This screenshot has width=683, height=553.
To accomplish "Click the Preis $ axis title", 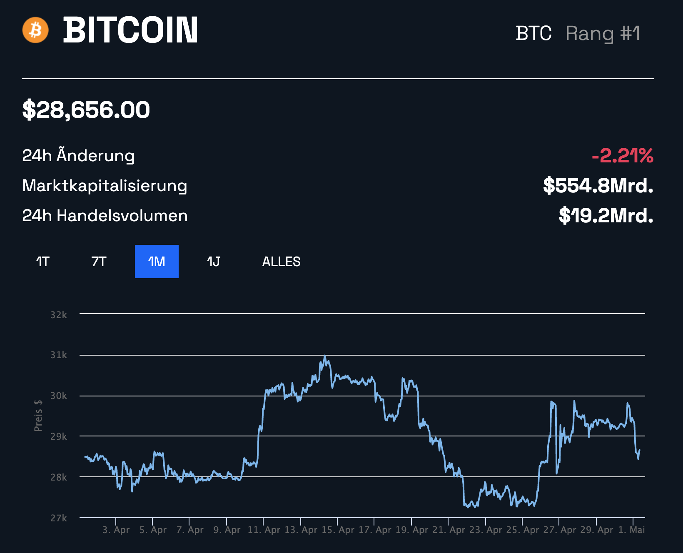I will coord(38,415).
